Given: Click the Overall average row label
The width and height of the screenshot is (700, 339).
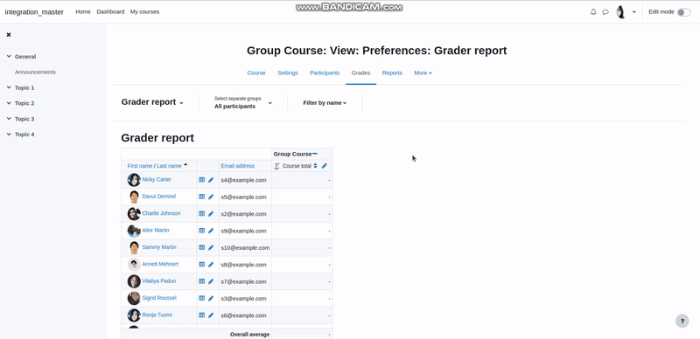Looking at the screenshot, I should click(x=249, y=335).
